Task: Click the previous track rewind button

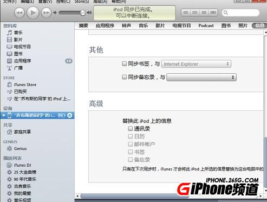Action: 19,12
